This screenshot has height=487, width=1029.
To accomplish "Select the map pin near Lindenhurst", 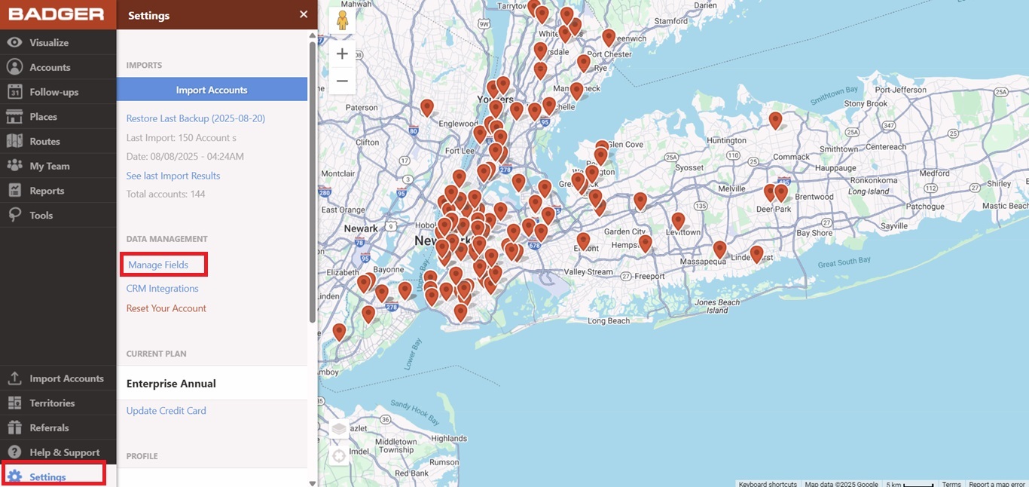I will click(756, 253).
